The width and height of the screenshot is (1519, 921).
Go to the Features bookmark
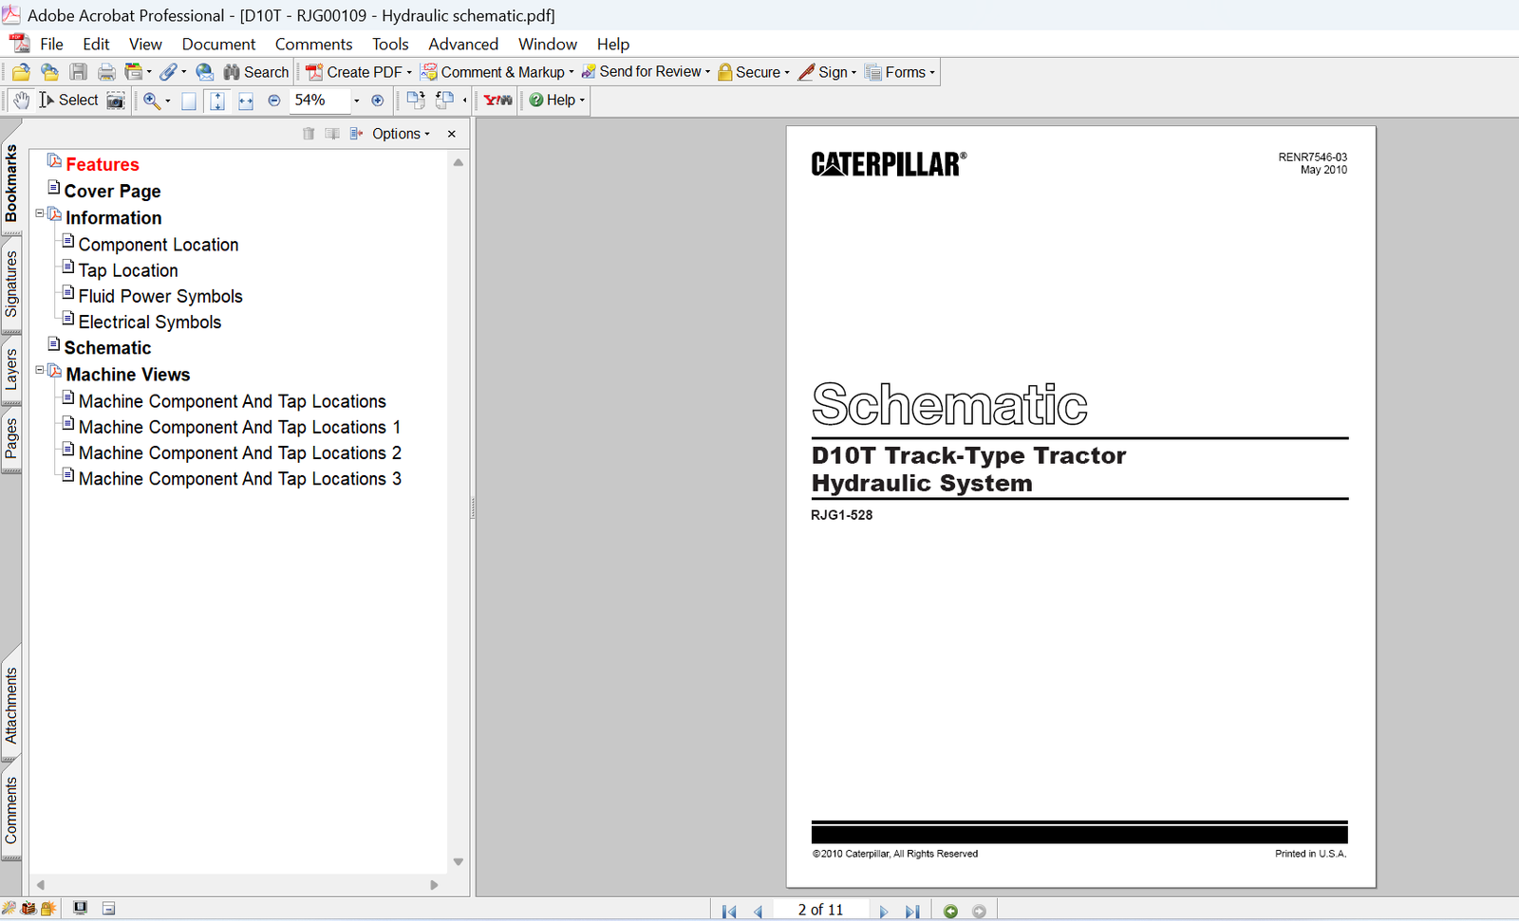[103, 164]
